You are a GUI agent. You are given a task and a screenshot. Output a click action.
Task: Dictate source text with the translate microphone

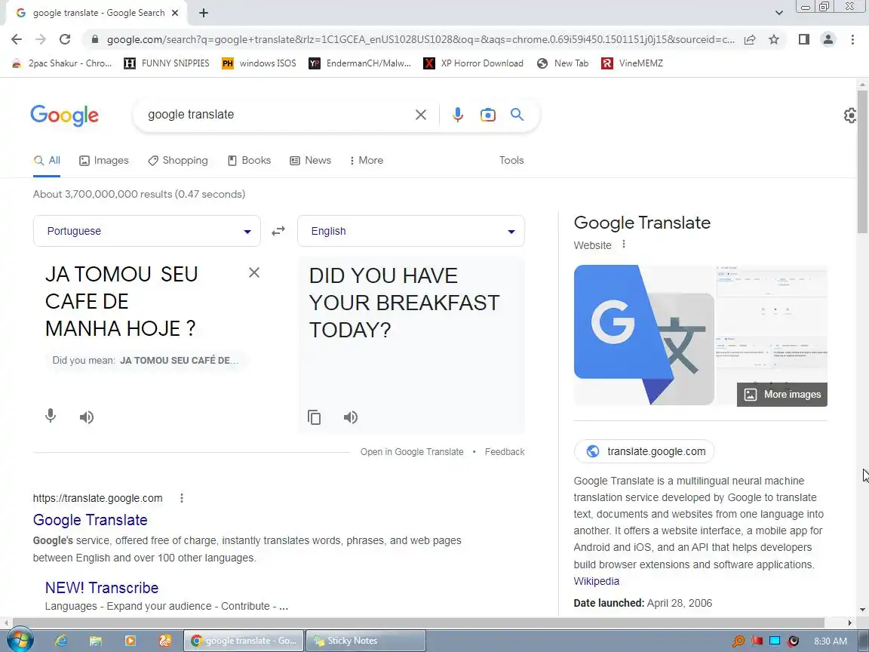(x=51, y=416)
